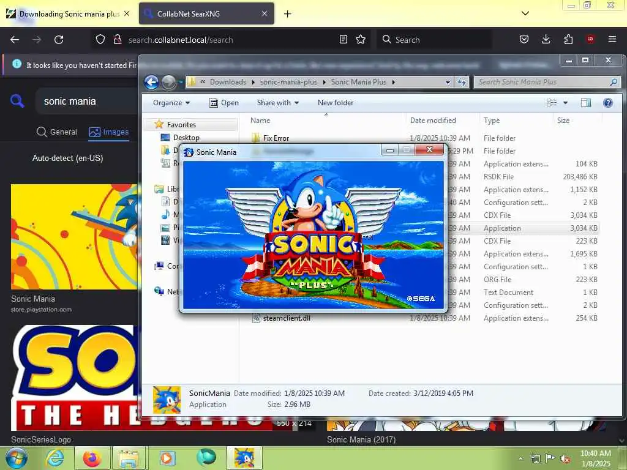Click Downloads in the Explorer breadcrumb

(228, 82)
